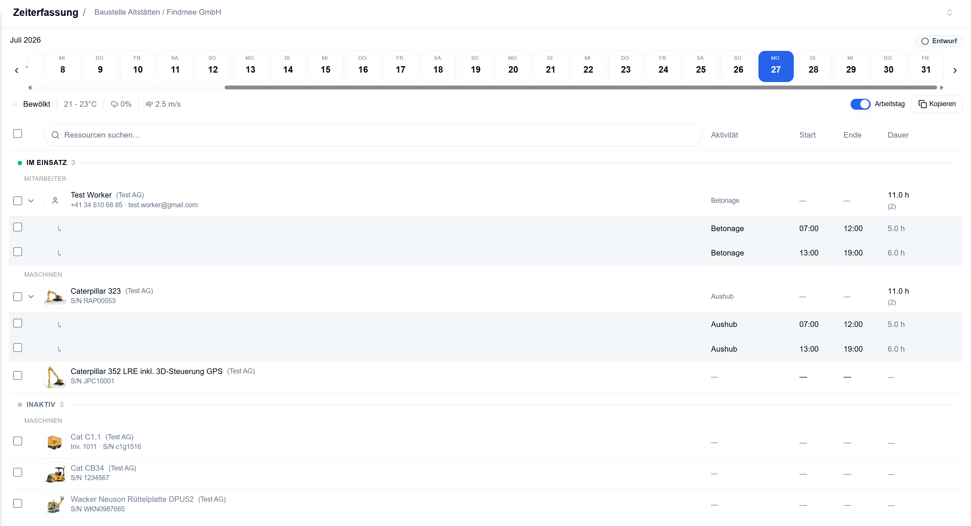The width and height of the screenshot is (971, 526).
Task: Select Thursday 16 in date strip
Action: click(363, 66)
